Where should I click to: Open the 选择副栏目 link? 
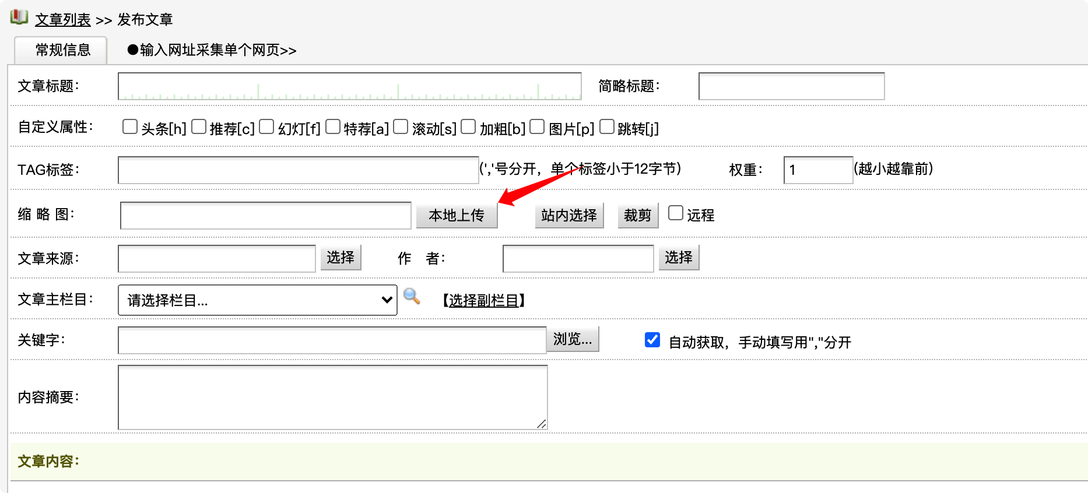click(483, 301)
